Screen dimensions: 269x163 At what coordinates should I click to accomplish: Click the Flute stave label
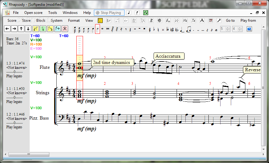[45, 67]
